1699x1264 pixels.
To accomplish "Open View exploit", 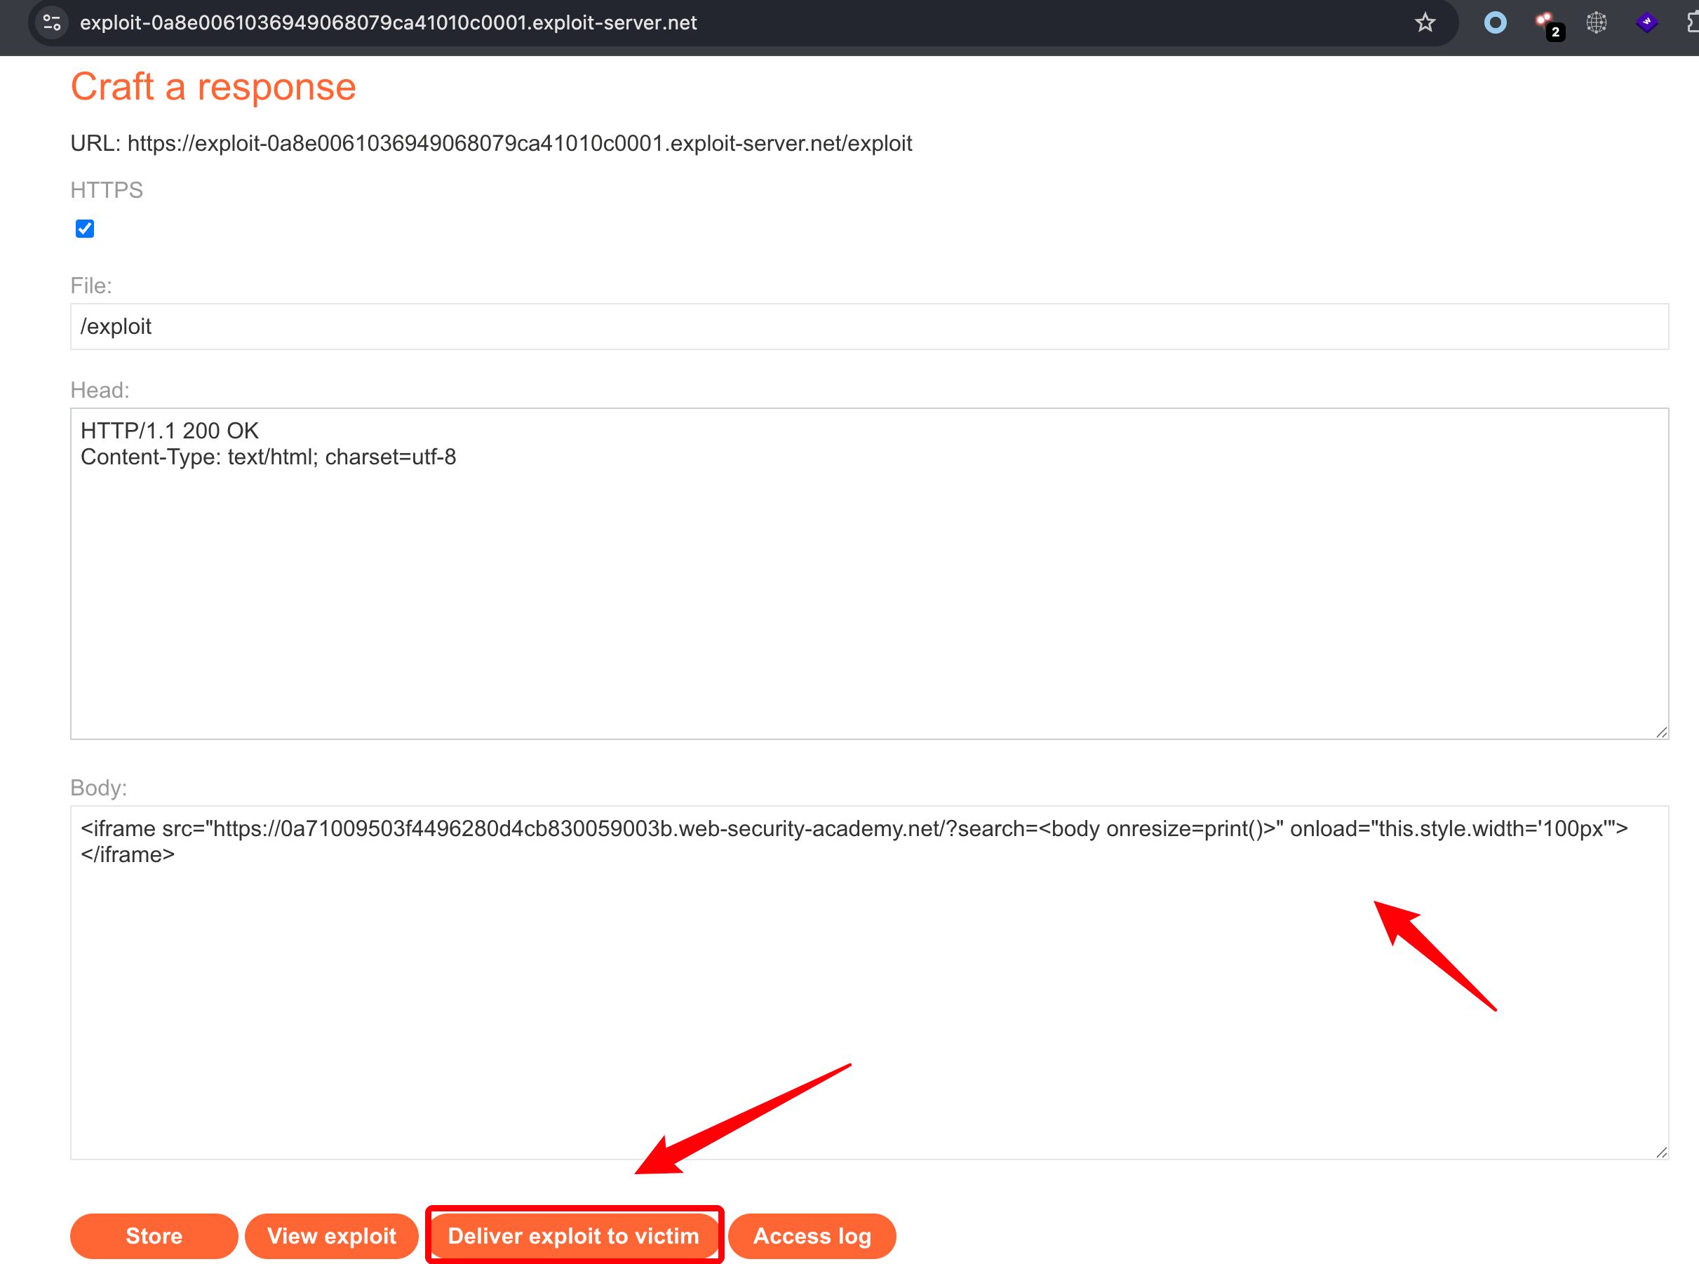I will tap(331, 1236).
